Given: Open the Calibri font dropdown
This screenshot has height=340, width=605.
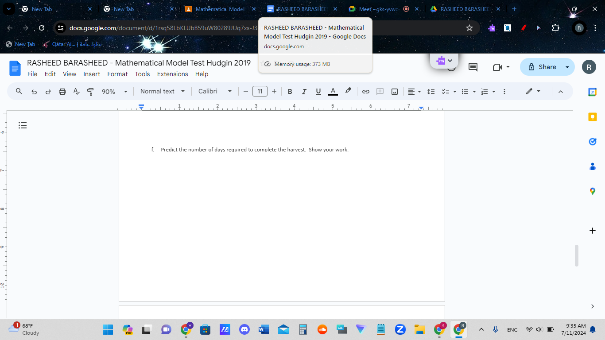Looking at the screenshot, I should pyautogui.click(x=215, y=92).
